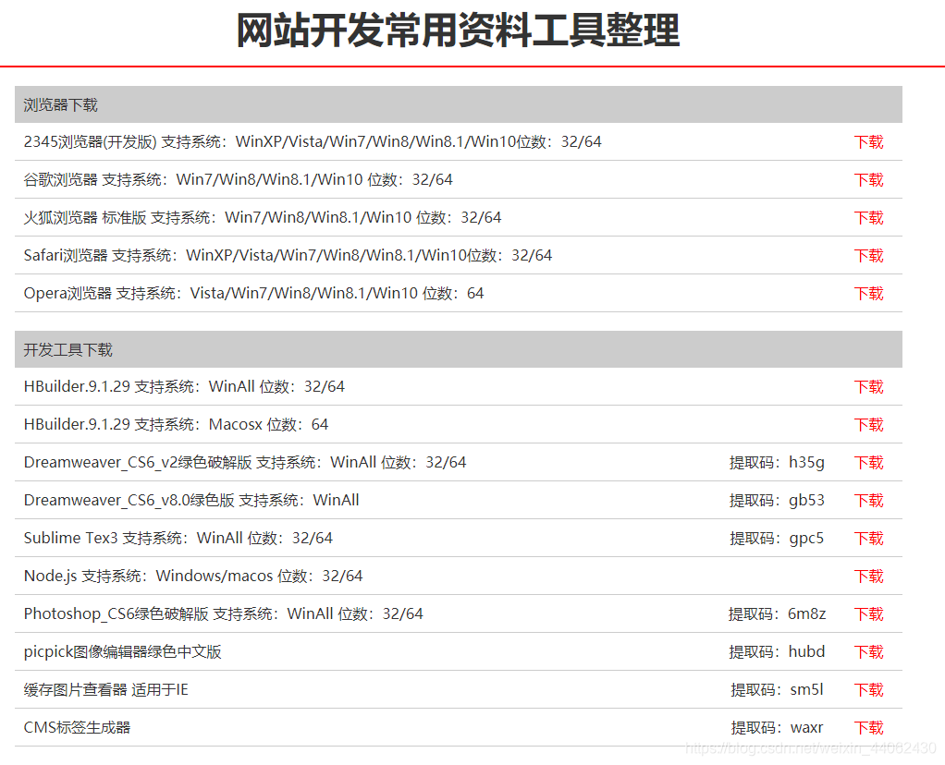Click 下载 in the Opera浏览器 row
Viewport: 945px width, 765px height.
pos(868,294)
